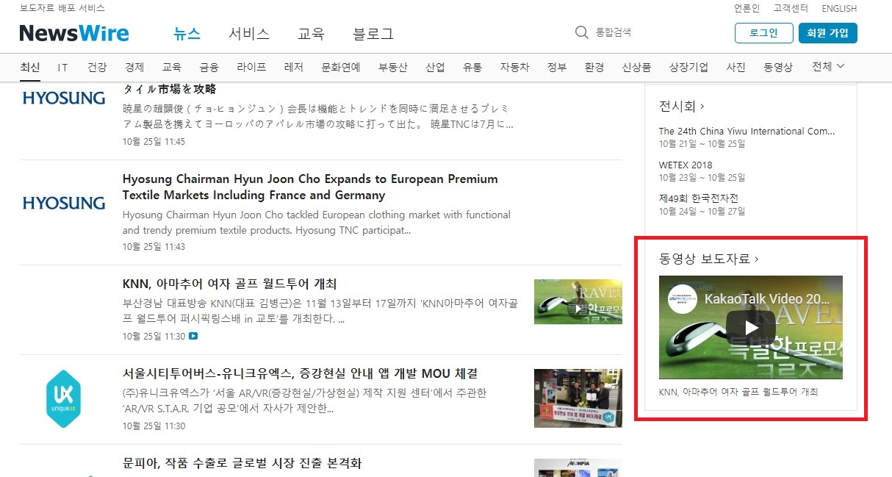892x477 pixels.
Task: Open the 동영상 보도자료 section link
Action: pos(709,259)
